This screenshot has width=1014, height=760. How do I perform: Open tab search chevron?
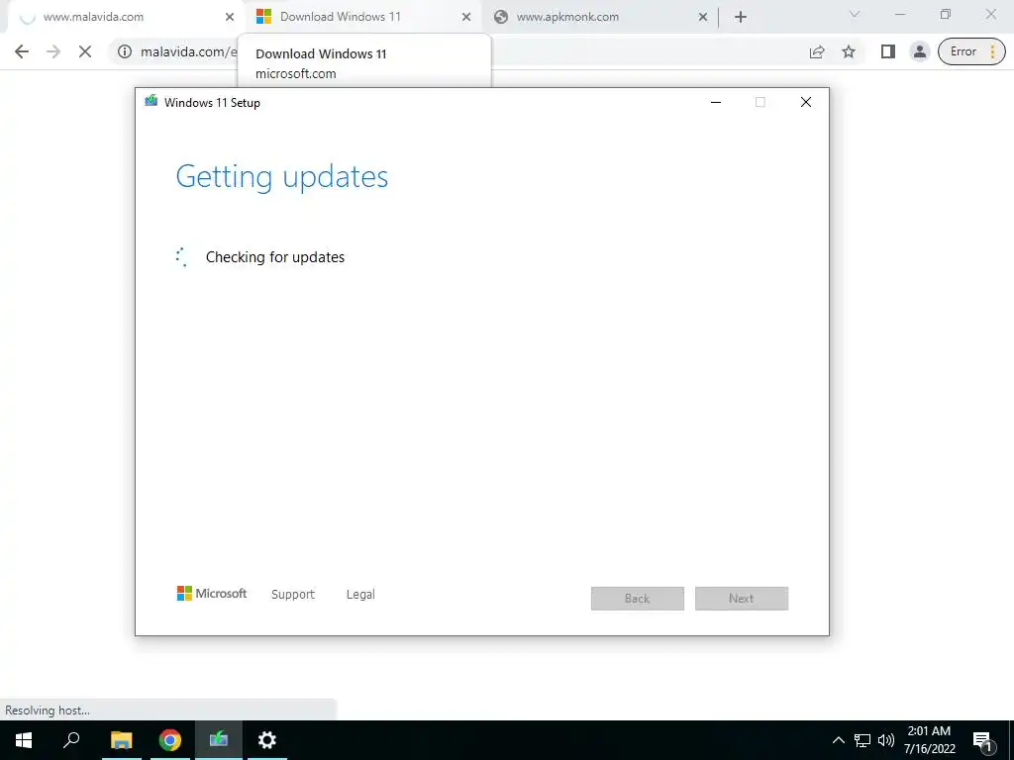855,14
